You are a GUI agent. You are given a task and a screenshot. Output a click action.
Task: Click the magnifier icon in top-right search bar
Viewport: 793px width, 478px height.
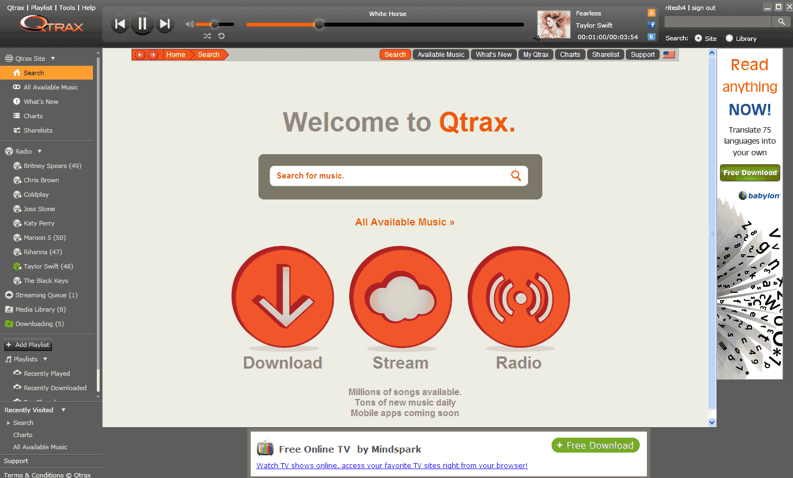click(781, 21)
